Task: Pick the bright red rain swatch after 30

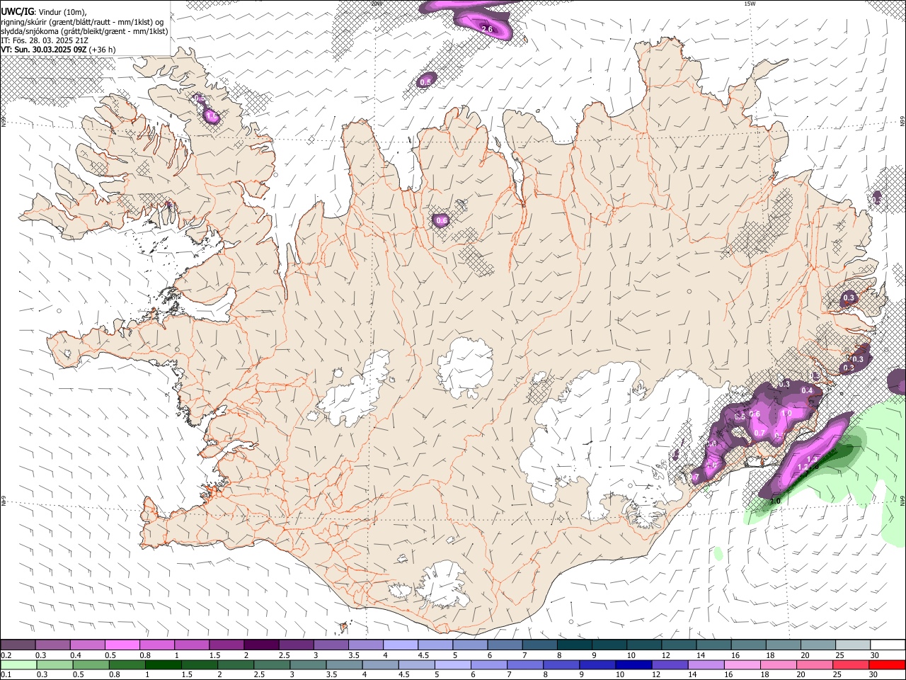Action: coord(887,665)
